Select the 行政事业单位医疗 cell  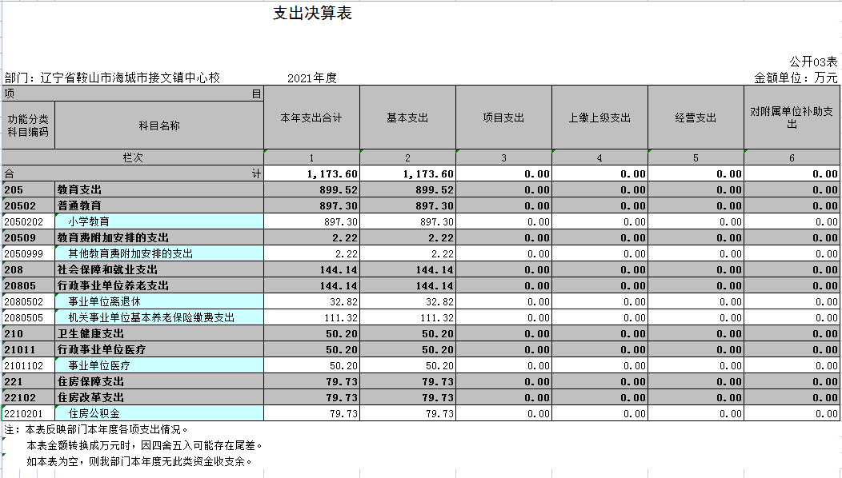point(159,350)
